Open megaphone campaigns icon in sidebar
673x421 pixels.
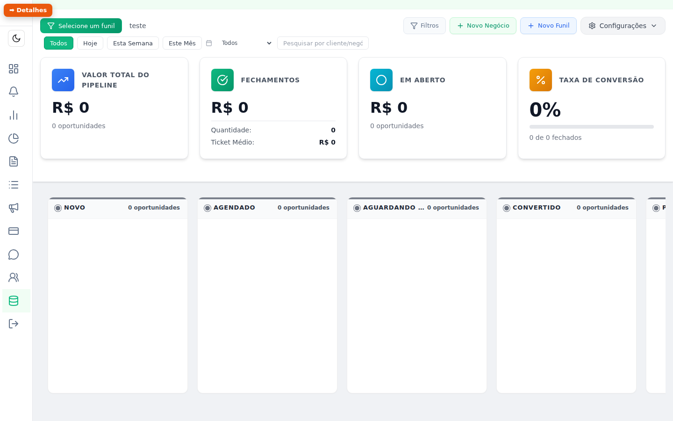pos(14,208)
